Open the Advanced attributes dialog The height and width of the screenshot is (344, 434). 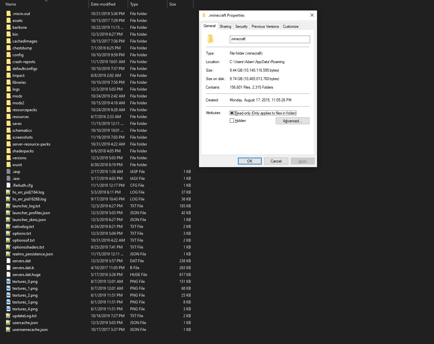click(292, 121)
